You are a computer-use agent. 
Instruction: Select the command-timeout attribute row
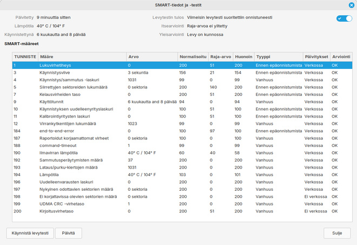[x=182, y=146]
